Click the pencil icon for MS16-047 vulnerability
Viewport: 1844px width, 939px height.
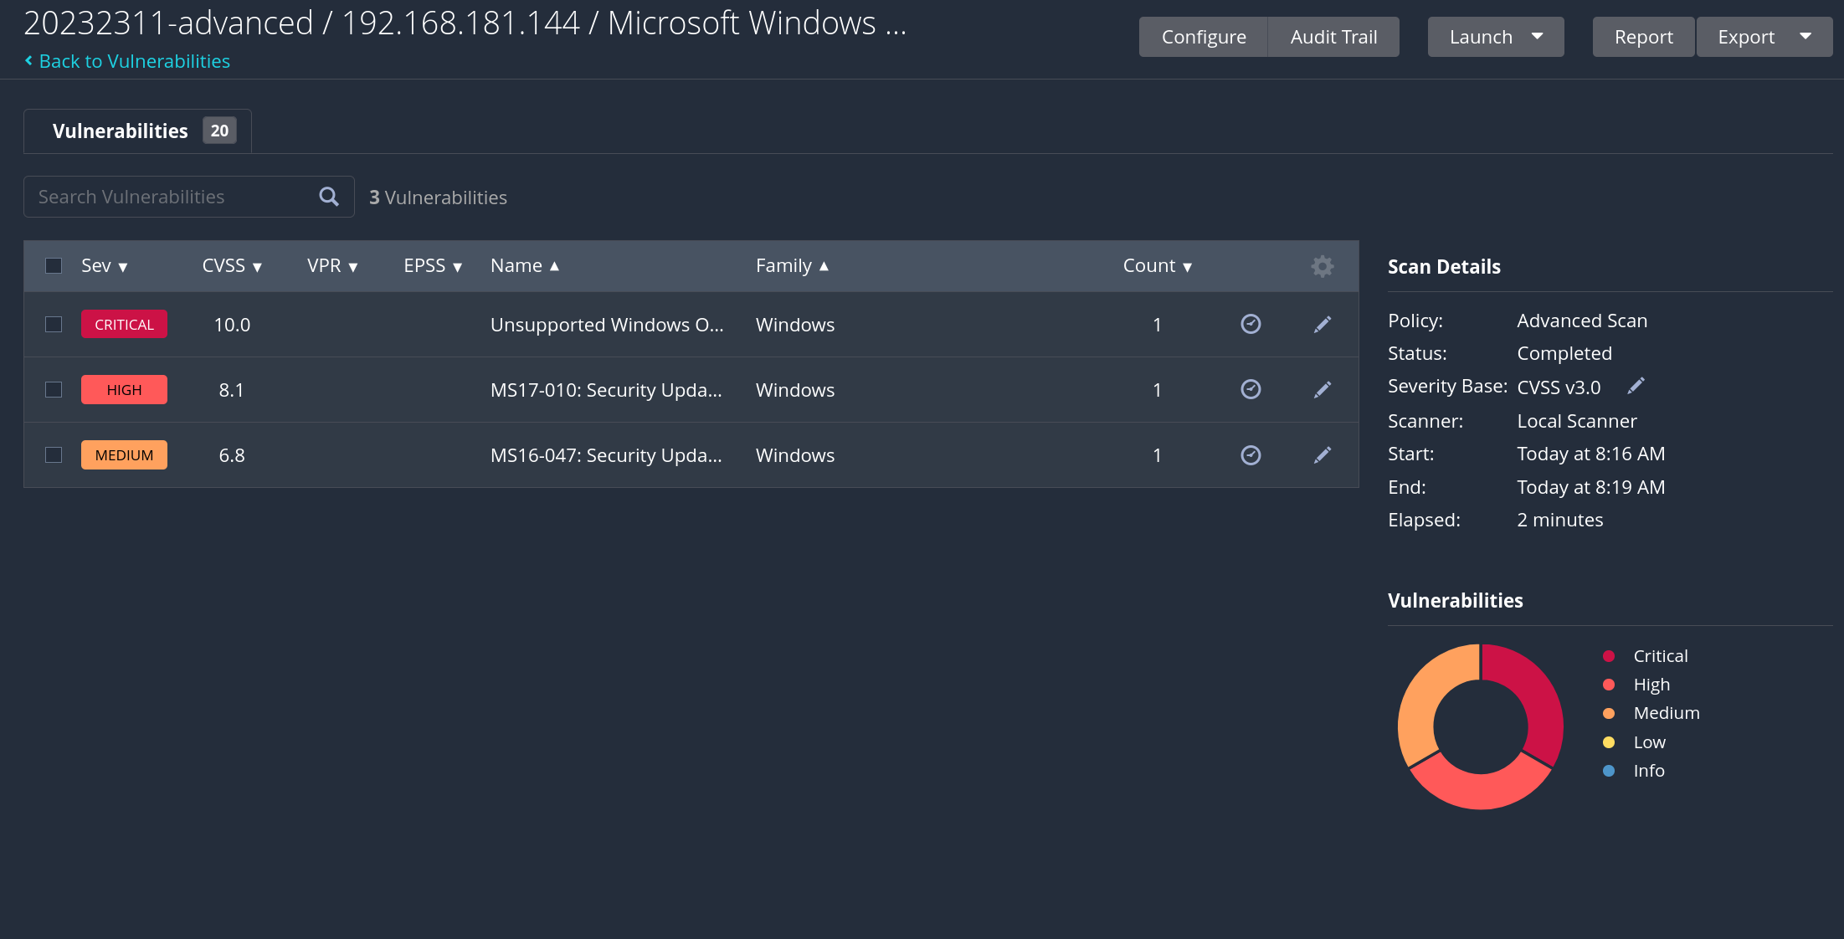point(1322,454)
